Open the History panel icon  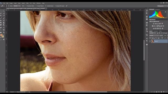click(x=147, y=11)
